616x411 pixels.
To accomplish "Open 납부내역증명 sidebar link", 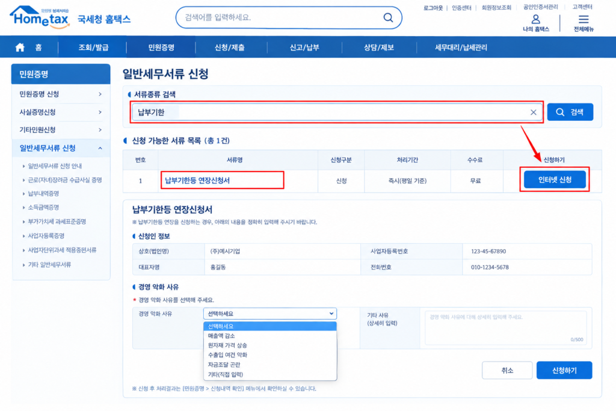I will click(43, 193).
